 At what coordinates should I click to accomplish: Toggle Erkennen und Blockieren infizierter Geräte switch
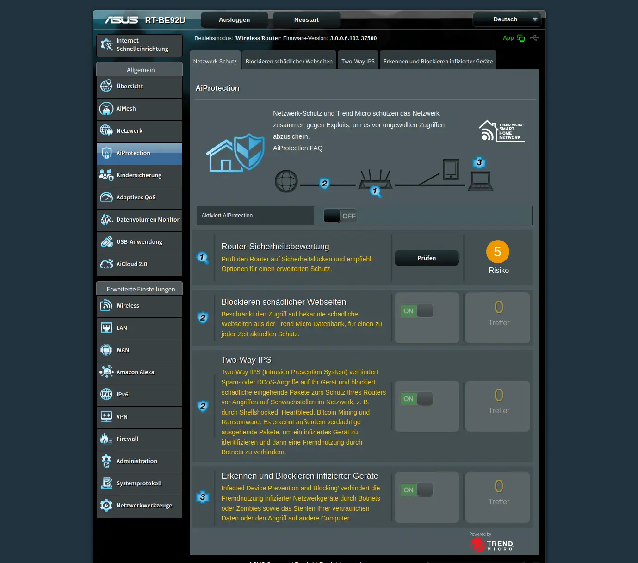417,490
